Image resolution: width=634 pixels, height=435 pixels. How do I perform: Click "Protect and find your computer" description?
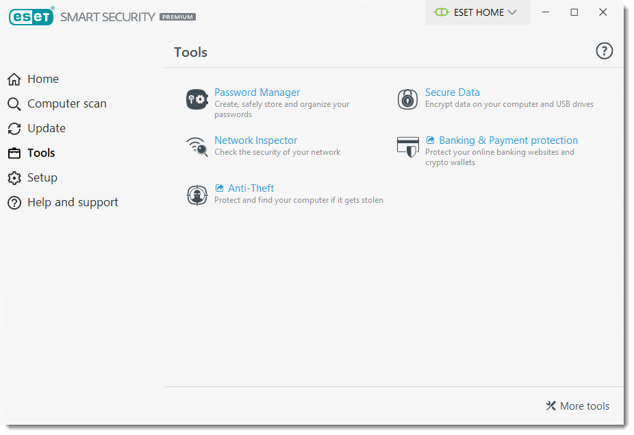click(x=299, y=200)
